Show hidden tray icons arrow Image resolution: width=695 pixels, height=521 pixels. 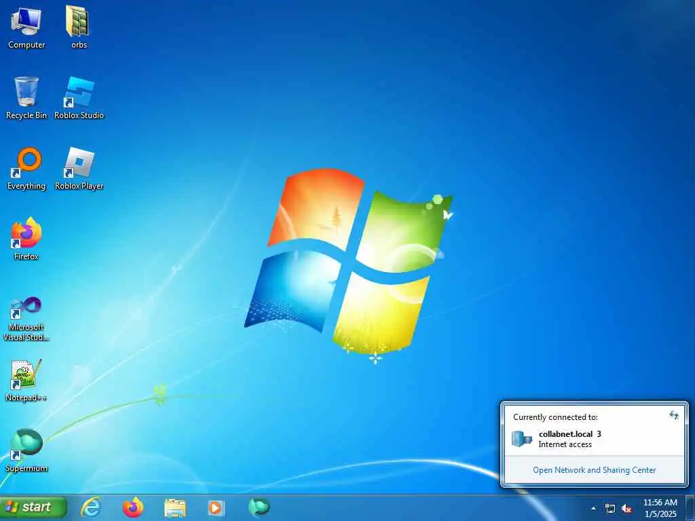(593, 508)
